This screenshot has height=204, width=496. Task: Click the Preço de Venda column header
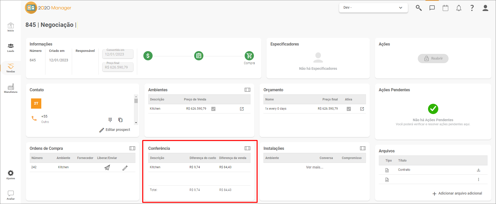[195, 99]
